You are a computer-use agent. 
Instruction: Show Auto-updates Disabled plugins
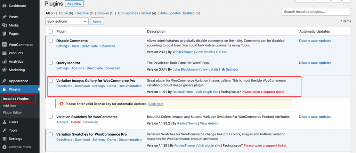pyautogui.click(x=180, y=13)
